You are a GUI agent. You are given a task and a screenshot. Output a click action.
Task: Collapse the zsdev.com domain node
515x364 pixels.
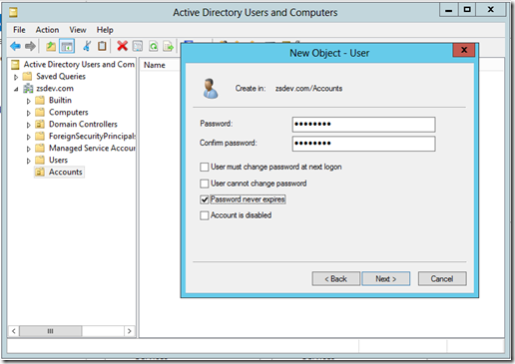[16, 89]
